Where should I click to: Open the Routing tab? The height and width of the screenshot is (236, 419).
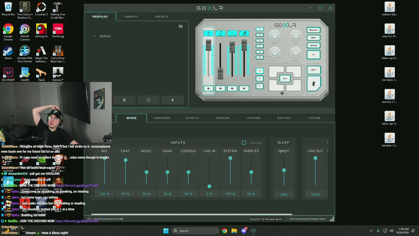coord(284,118)
